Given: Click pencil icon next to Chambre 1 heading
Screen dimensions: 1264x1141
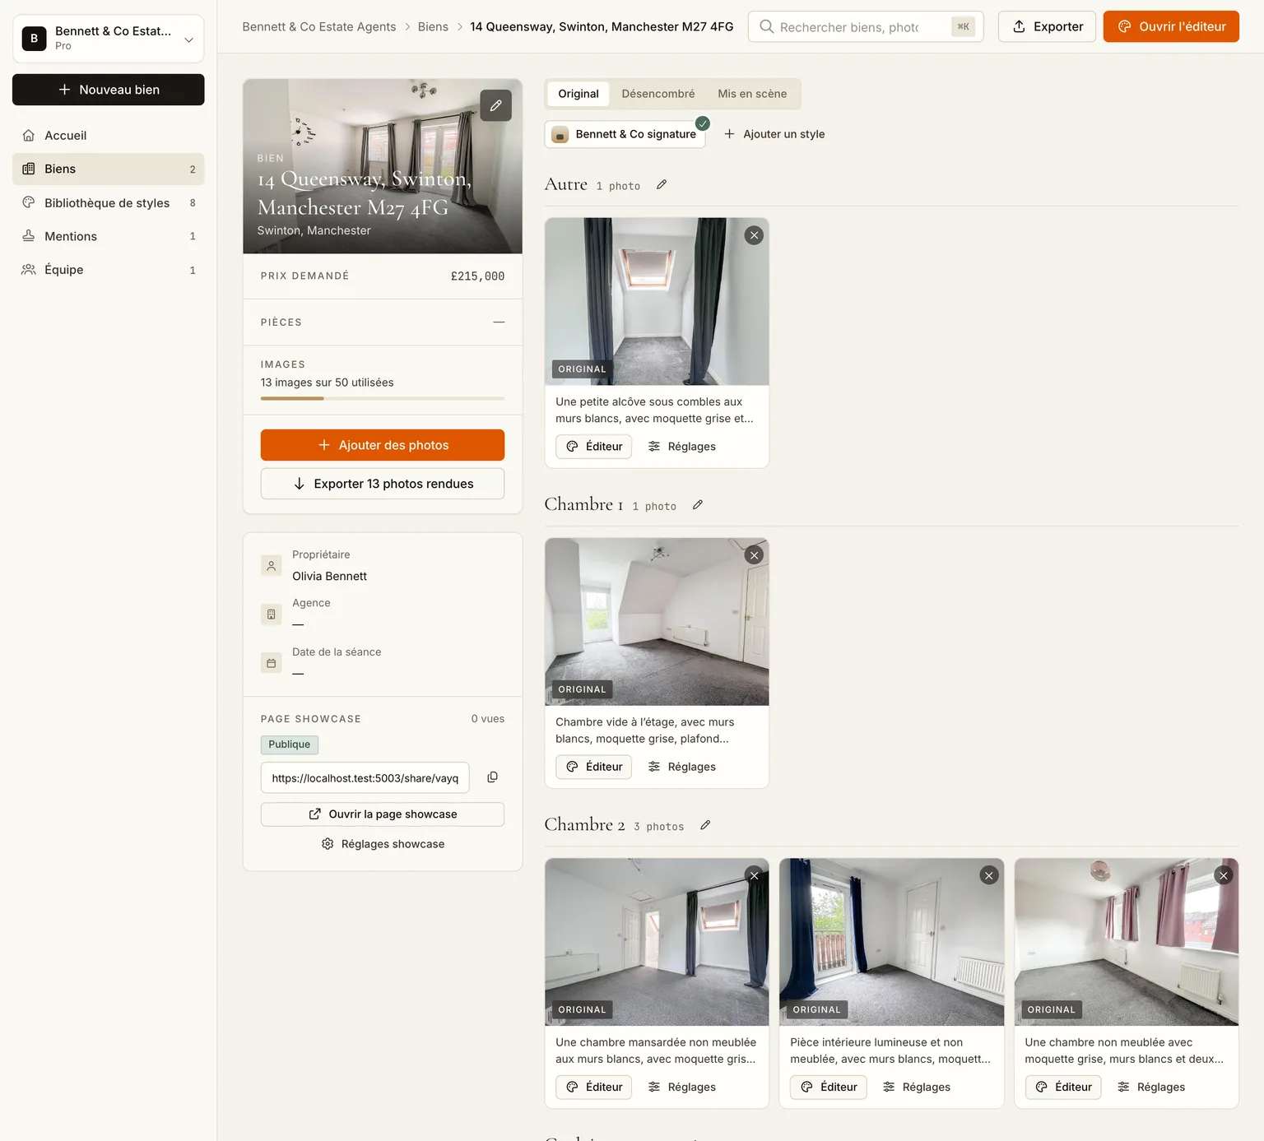Looking at the screenshot, I should pyautogui.click(x=698, y=505).
